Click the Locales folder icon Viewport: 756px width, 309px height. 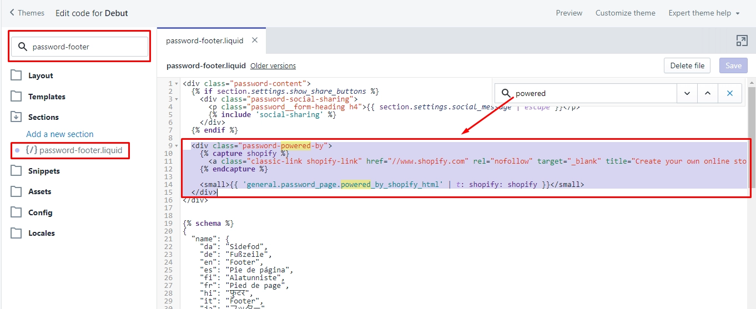[16, 232]
